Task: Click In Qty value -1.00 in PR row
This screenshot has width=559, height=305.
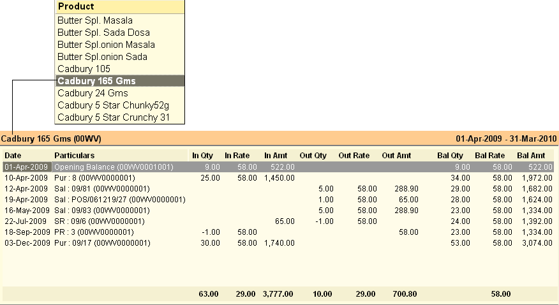Action: pos(211,232)
